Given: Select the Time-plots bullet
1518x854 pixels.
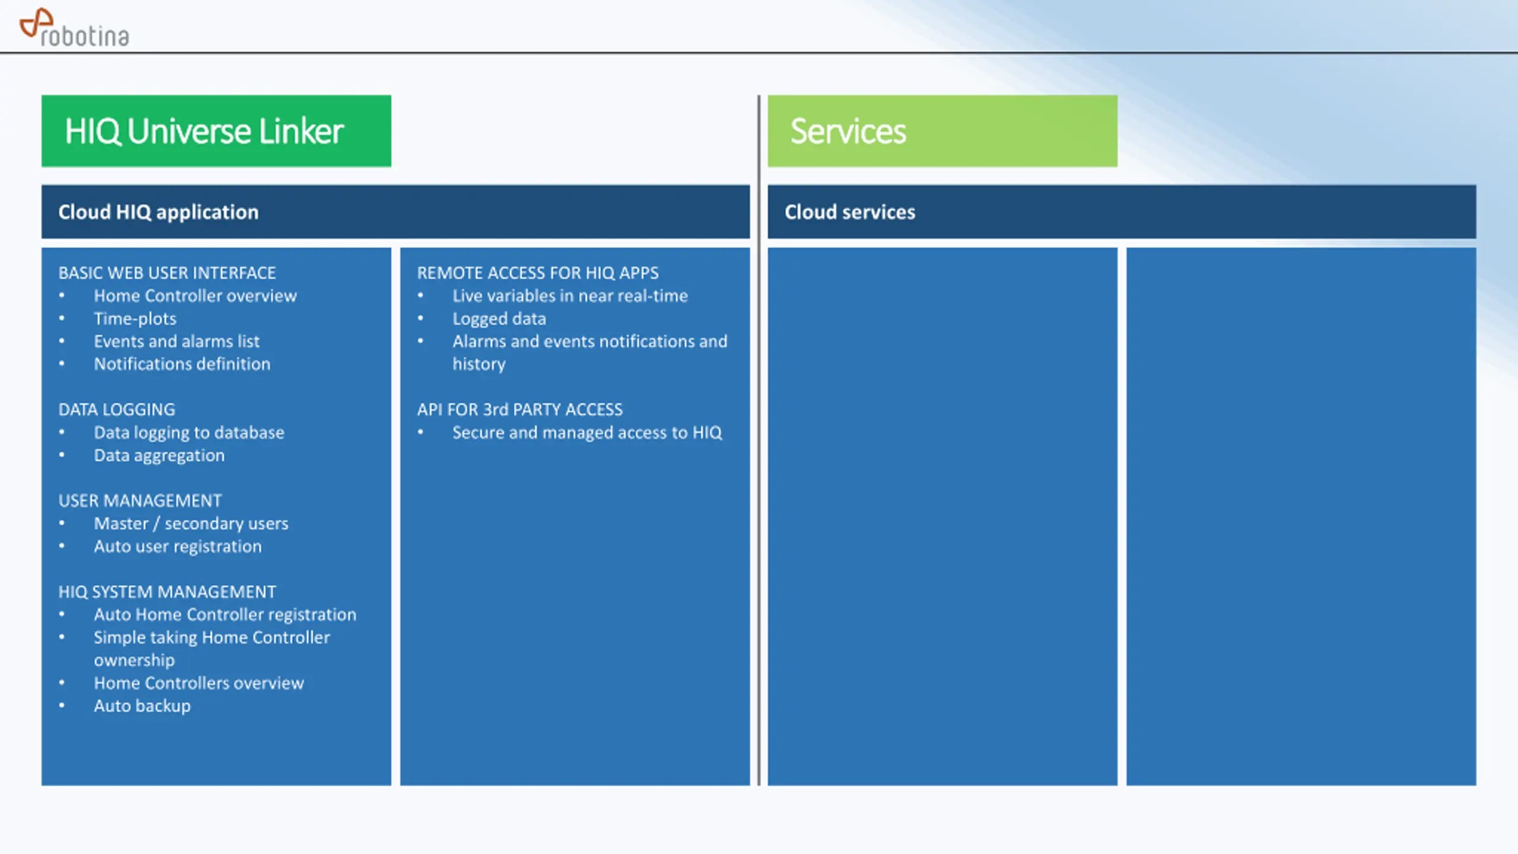Looking at the screenshot, I should coord(135,319).
